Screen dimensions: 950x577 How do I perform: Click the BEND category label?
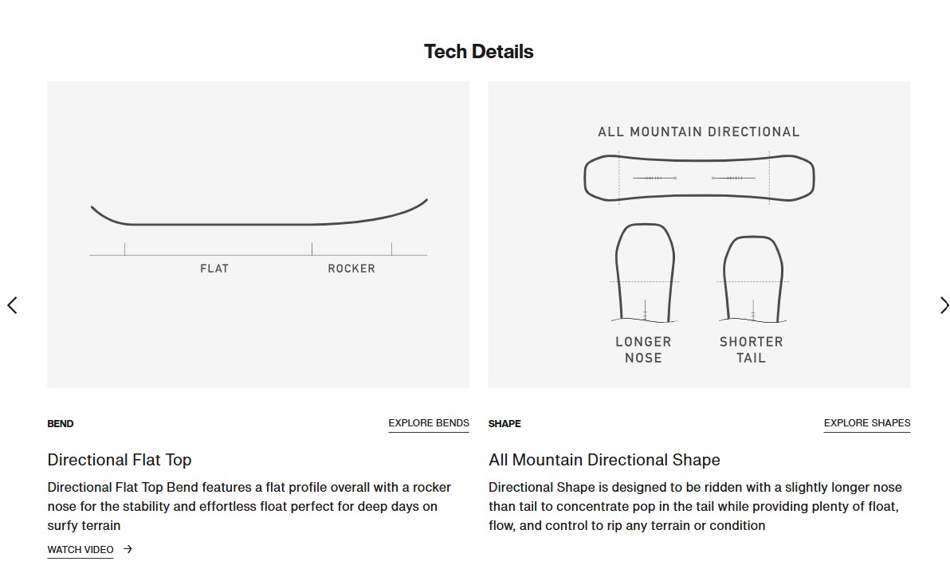[61, 424]
